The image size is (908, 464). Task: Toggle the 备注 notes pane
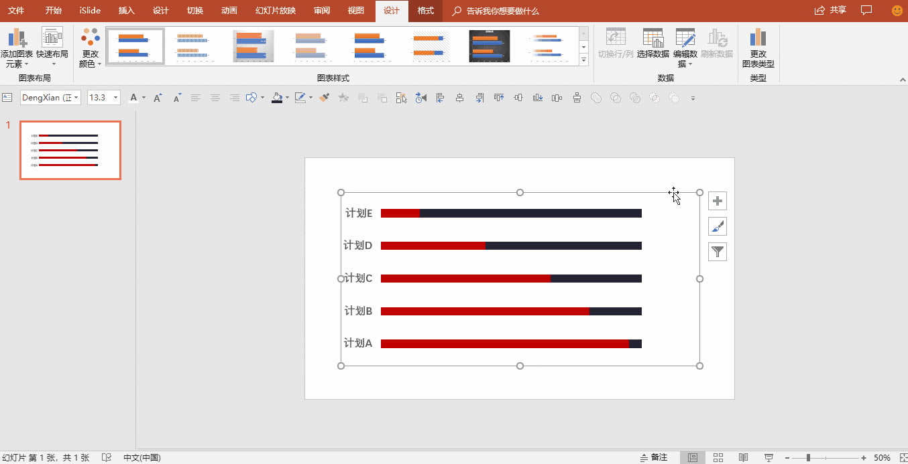[654, 457]
